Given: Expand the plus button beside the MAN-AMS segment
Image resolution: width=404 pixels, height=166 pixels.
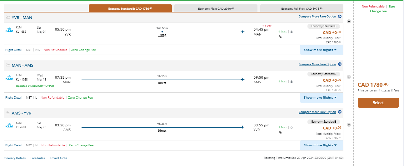Looking at the screenshot, I should pyautogui.click(x=349, y=77).
